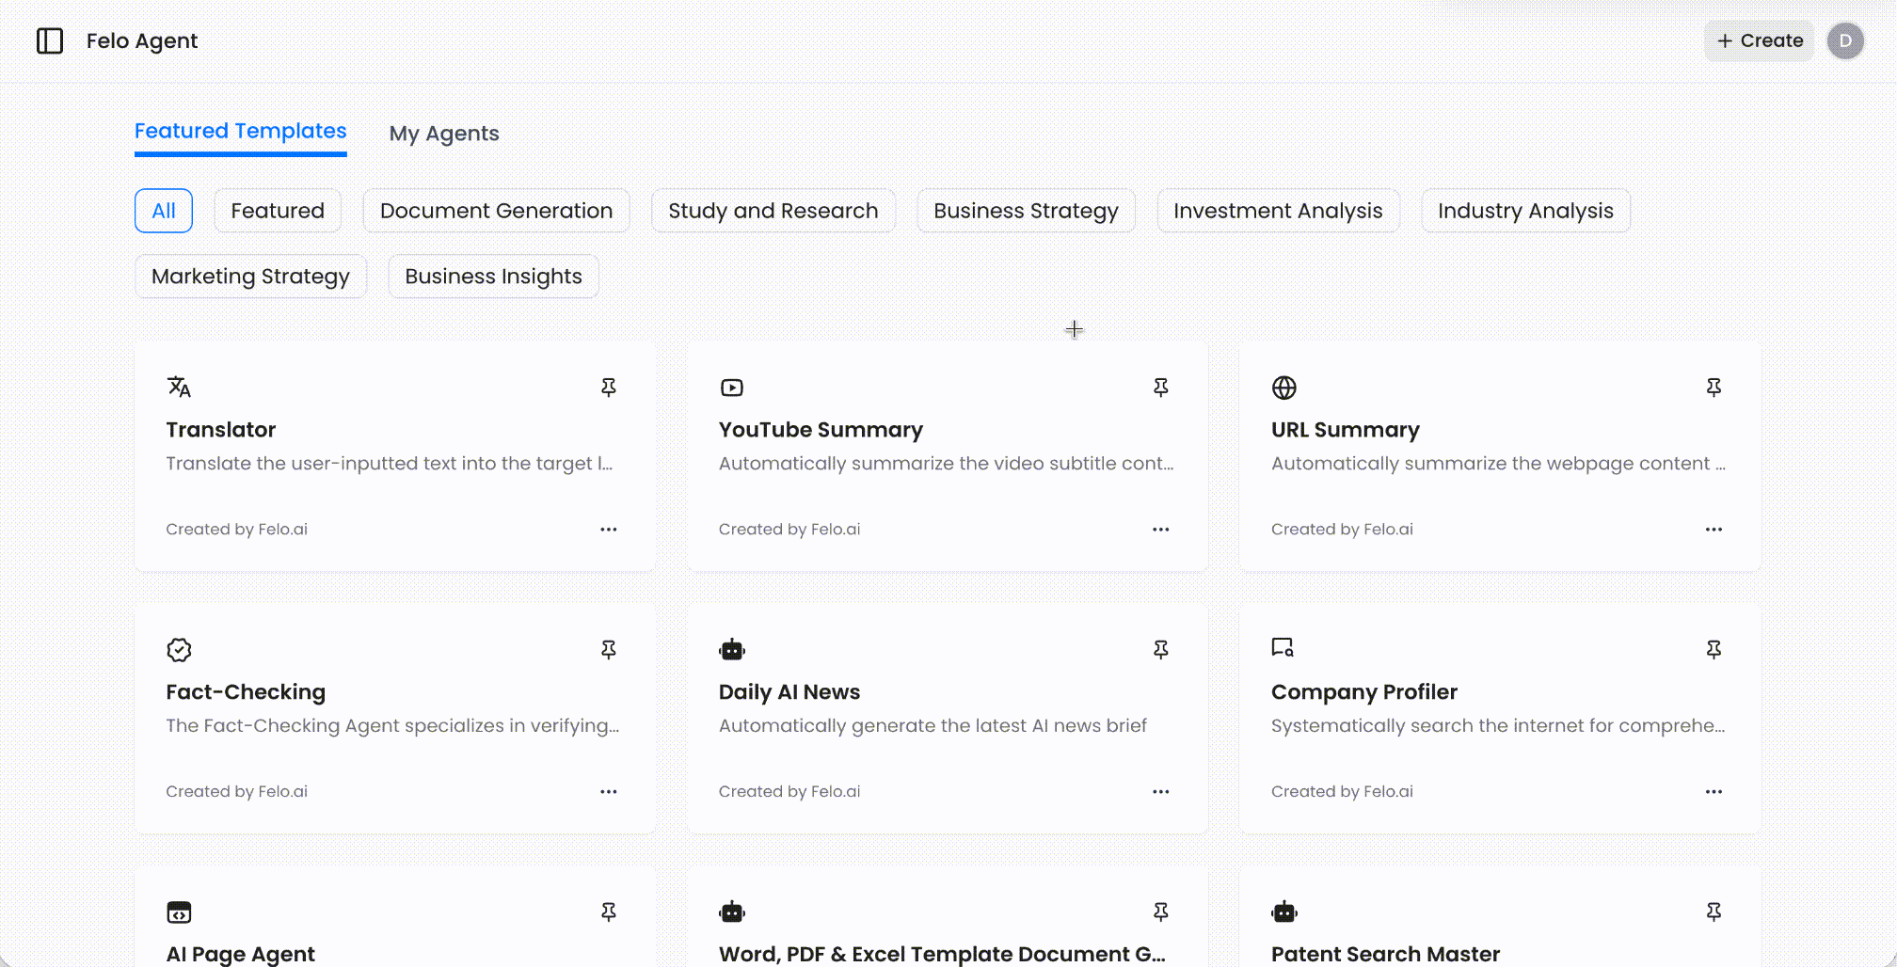The height and width of the screenshot is (967, 1897).
Task: Click the Company Profiler search-chat icon
Action: point(1283,648)
